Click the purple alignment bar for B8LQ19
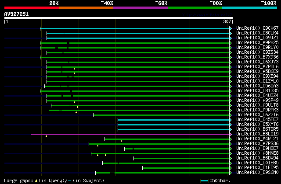Viewport: 281px width, 184px height. (x=130, y=134)
